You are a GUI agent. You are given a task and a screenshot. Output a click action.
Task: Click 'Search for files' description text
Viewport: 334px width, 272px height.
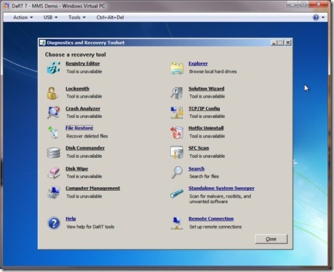(x=204, y=177)
